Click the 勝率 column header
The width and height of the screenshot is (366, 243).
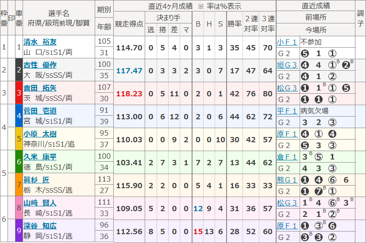(235, 24)
